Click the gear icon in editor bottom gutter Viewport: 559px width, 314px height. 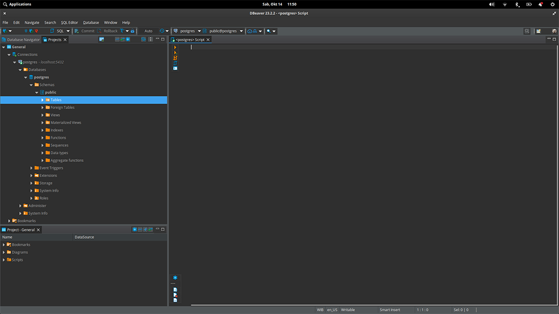(x=175, y=277)
